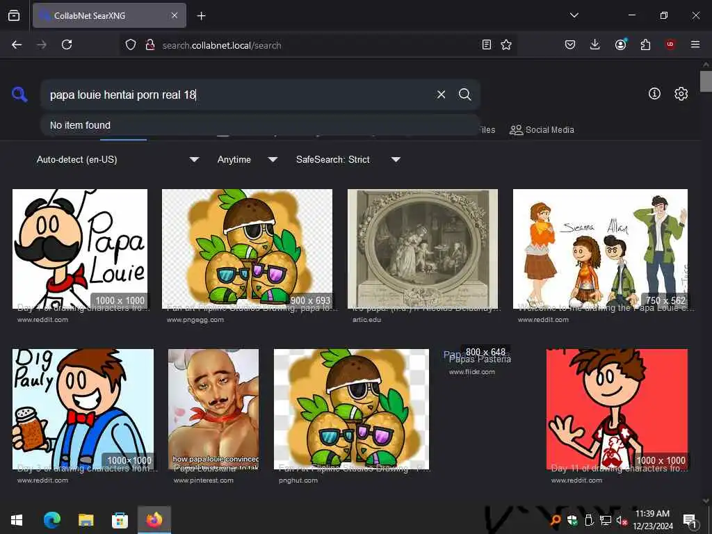This screenshot has width=712, height=534.
Task: Reload the current page
Action: [x=67, y=44]
